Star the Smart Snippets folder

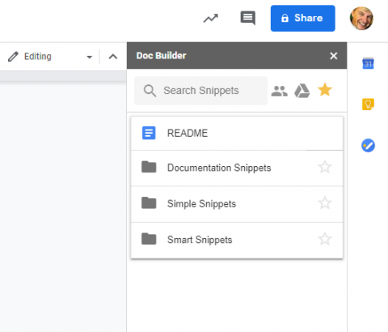pyautogui.click(x=325, y=239)
